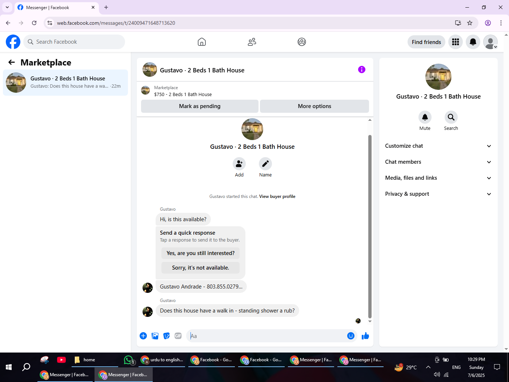
Task: Reply 'Sorry, it's not available.'
Action: (201, 268)
